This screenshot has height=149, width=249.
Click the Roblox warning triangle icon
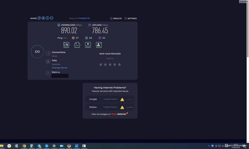point(122,107)
